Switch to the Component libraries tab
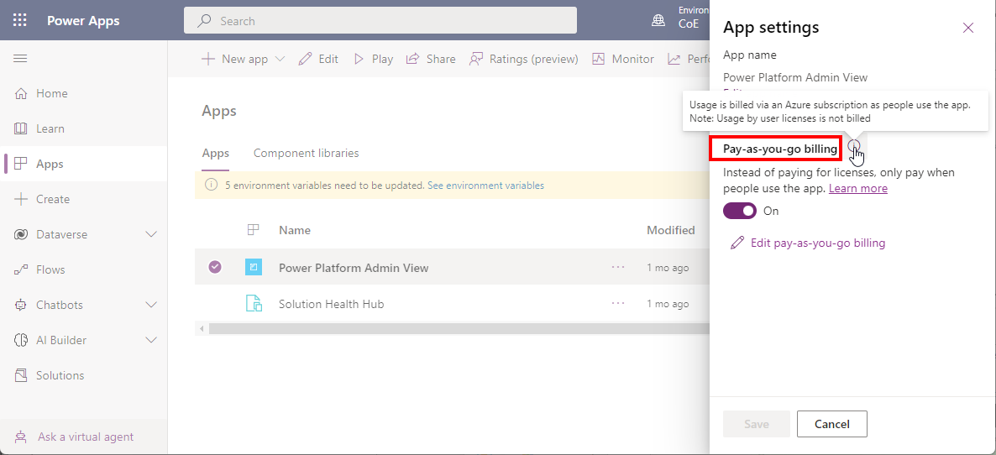996x455 pixels. point(306,153)
